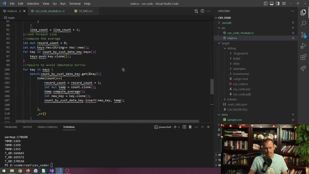This screenshot has height=174, width=309.
Task: Kill terminal with trash icon
Action: click(x=190, y=127)
